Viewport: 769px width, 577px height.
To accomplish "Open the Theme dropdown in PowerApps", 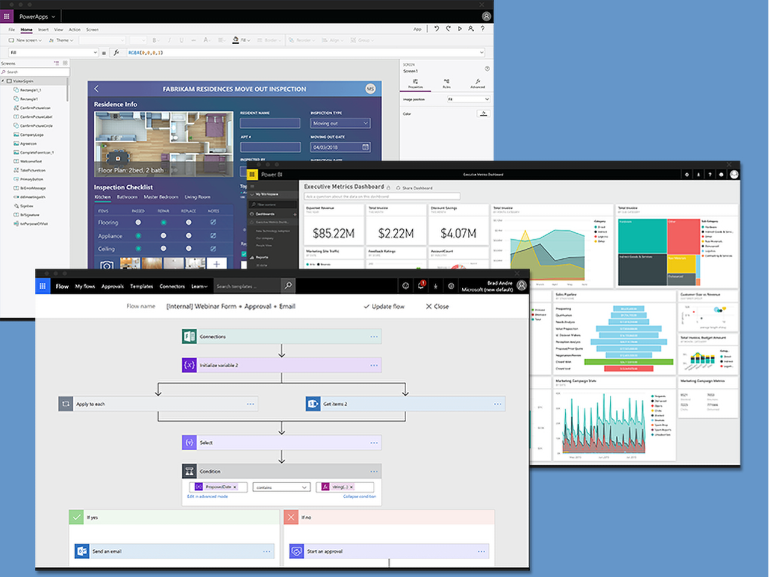I will point(61,40).
